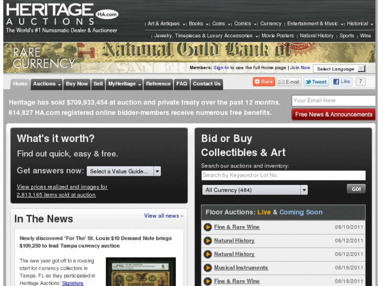Click the Search by Keyword or Lot No. field

tap(284, 175)
